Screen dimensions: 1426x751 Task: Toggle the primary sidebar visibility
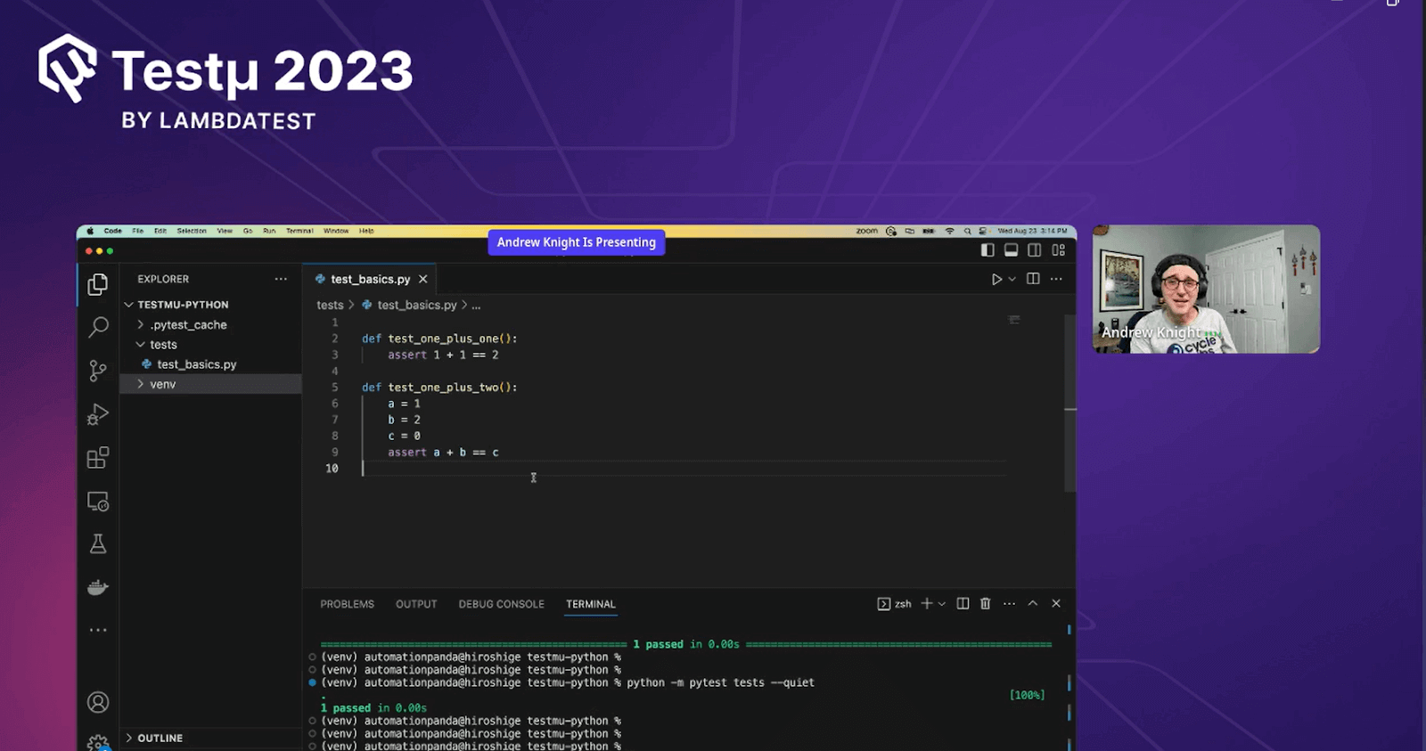point(988,250)
